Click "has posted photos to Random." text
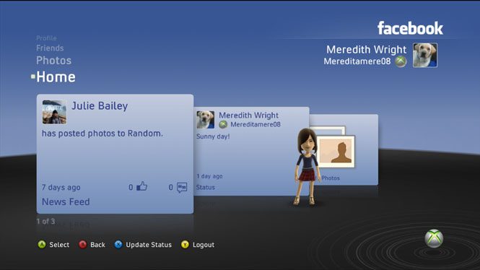The image size is (480, 270). pyautogui.click(x=102, y=134)
